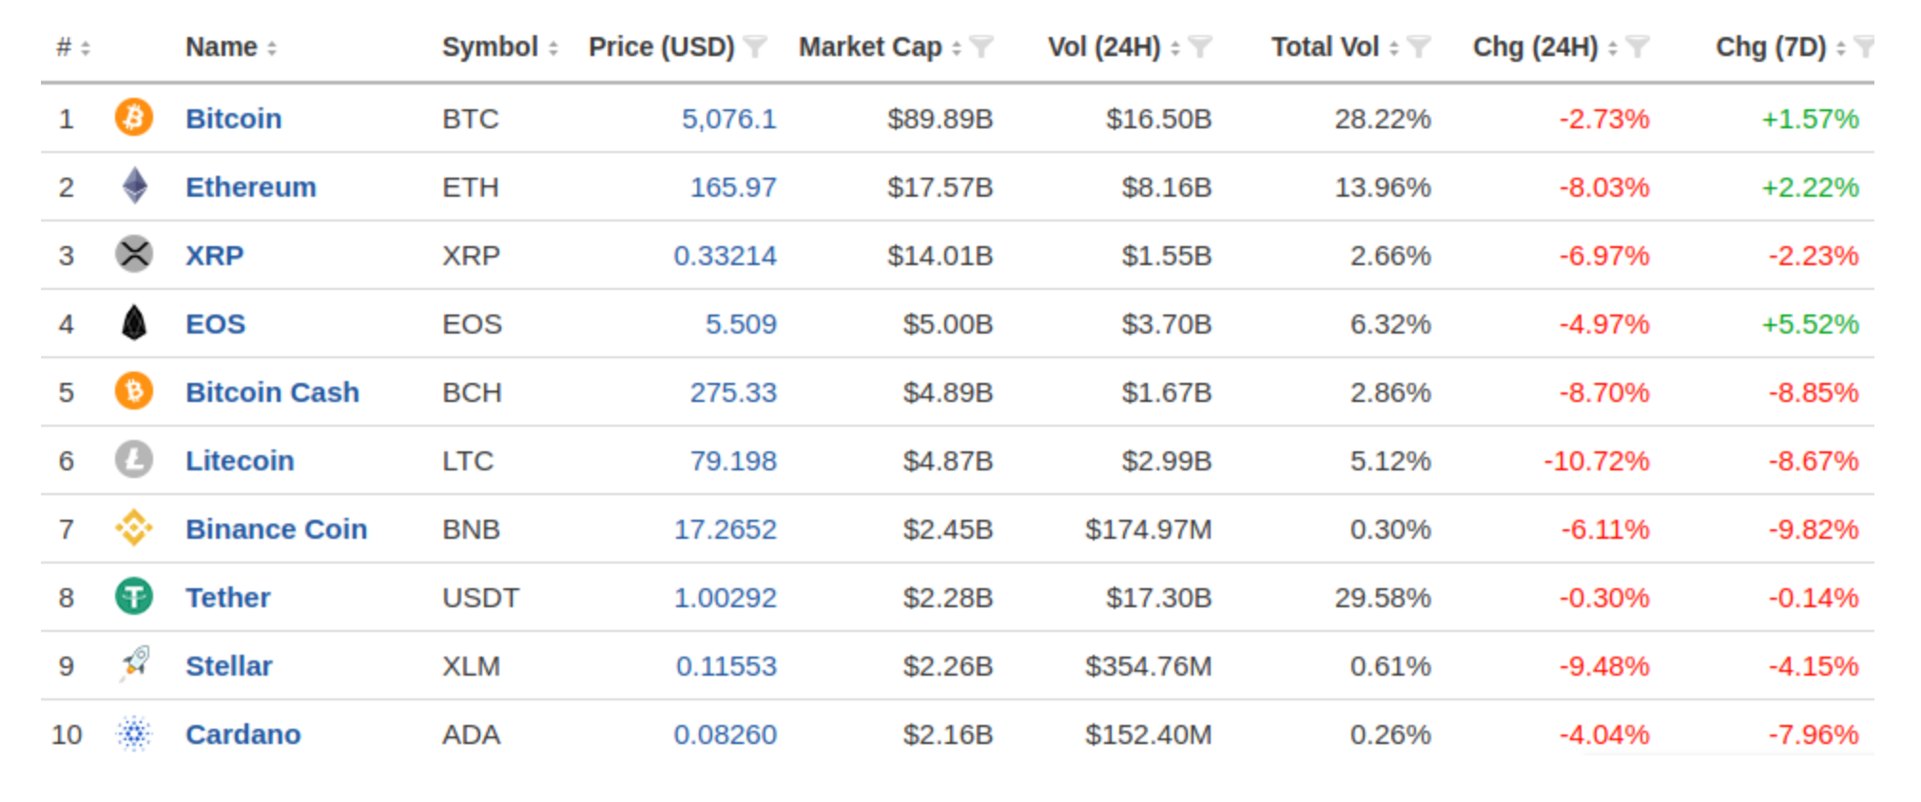Click Stellar 24H change -9.48%
The width and height of the screenshot is (1921, 802).
coord(1604,666)
